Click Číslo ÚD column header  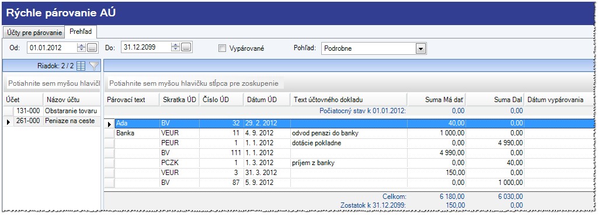(221, 100)
